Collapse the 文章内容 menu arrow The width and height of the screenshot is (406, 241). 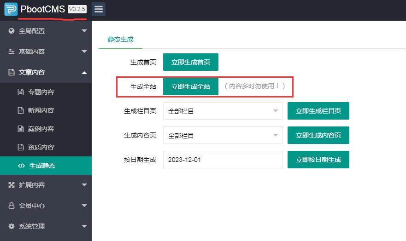[84, 72]
